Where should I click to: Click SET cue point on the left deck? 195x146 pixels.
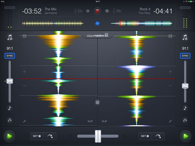[x=37, y=136]
